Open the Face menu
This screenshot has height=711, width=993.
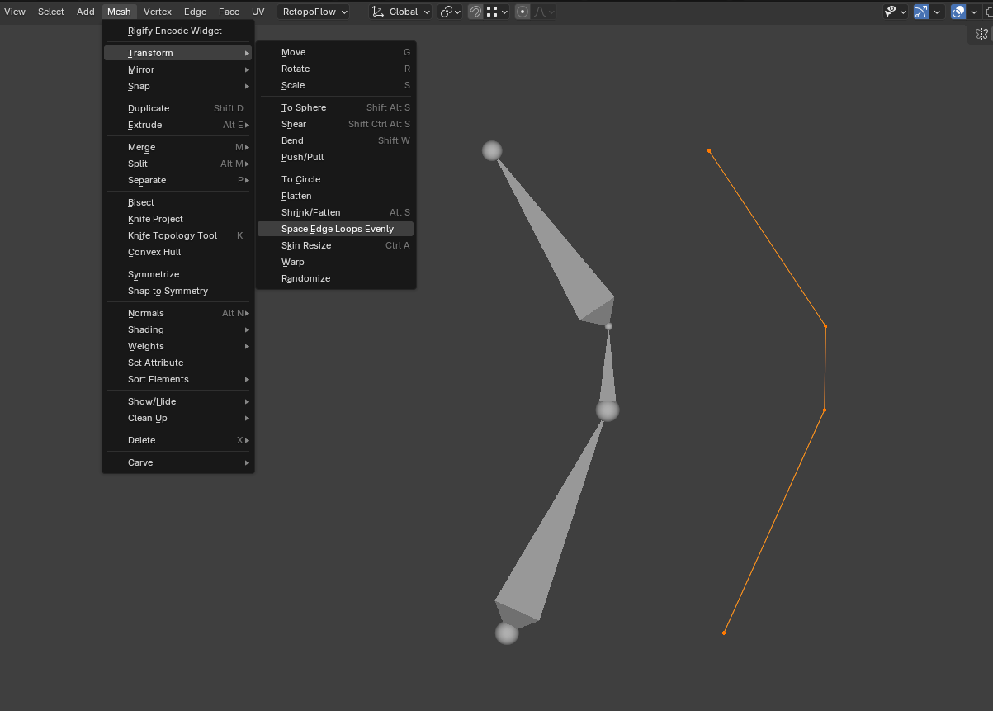click(229, 12)
